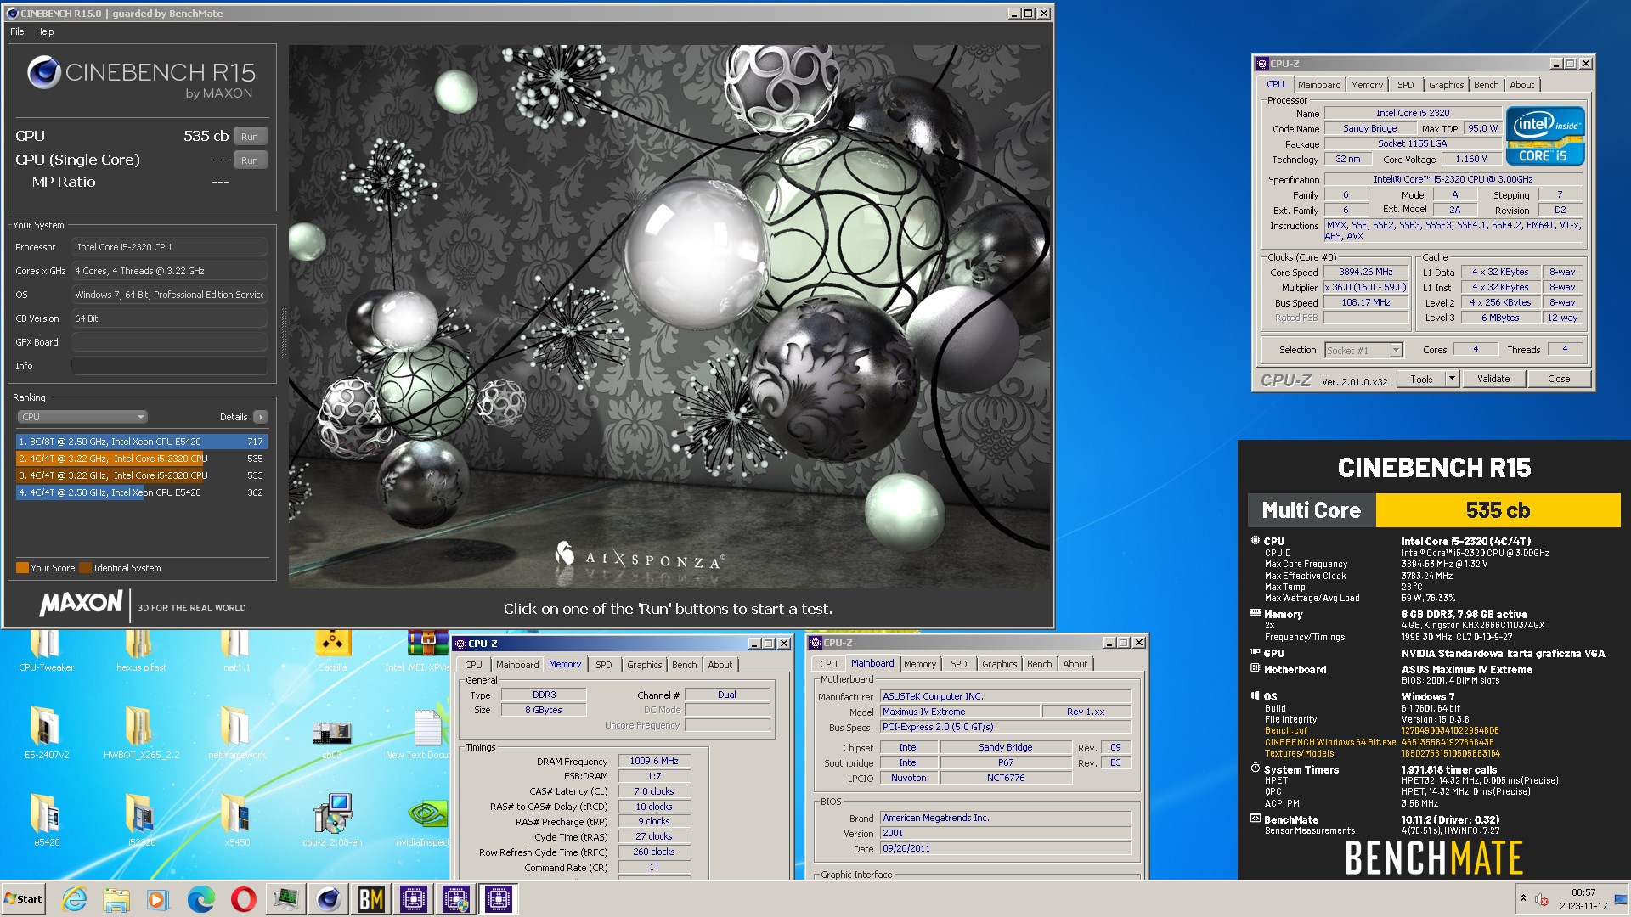Click the Info field in Cinebench

coord(169,366)
